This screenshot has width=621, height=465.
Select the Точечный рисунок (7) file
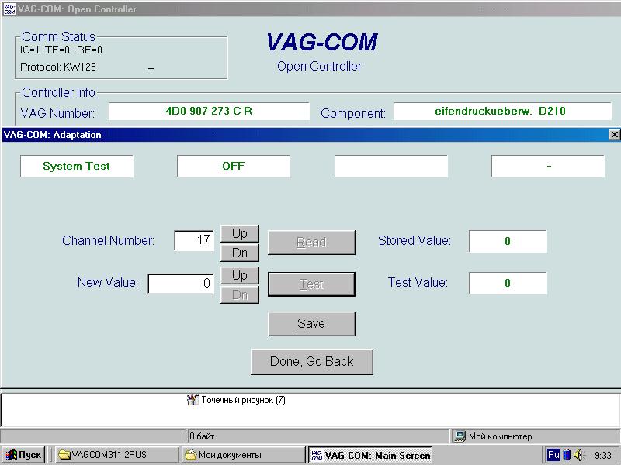coord(237,401)
